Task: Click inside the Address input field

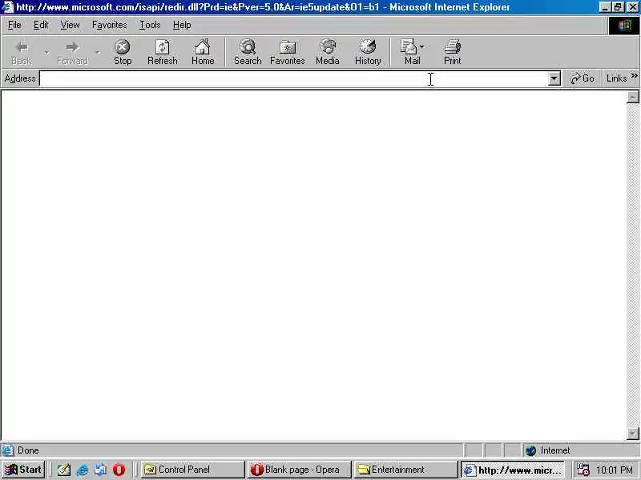Action: click(293, 78)
